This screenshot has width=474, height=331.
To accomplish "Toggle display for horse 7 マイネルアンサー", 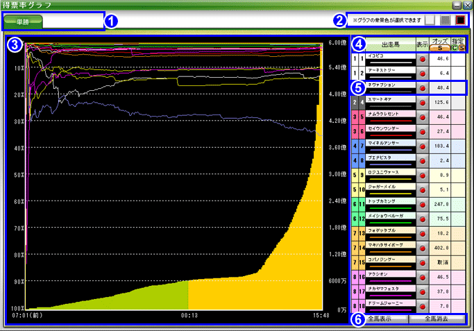I will point(423,146).
